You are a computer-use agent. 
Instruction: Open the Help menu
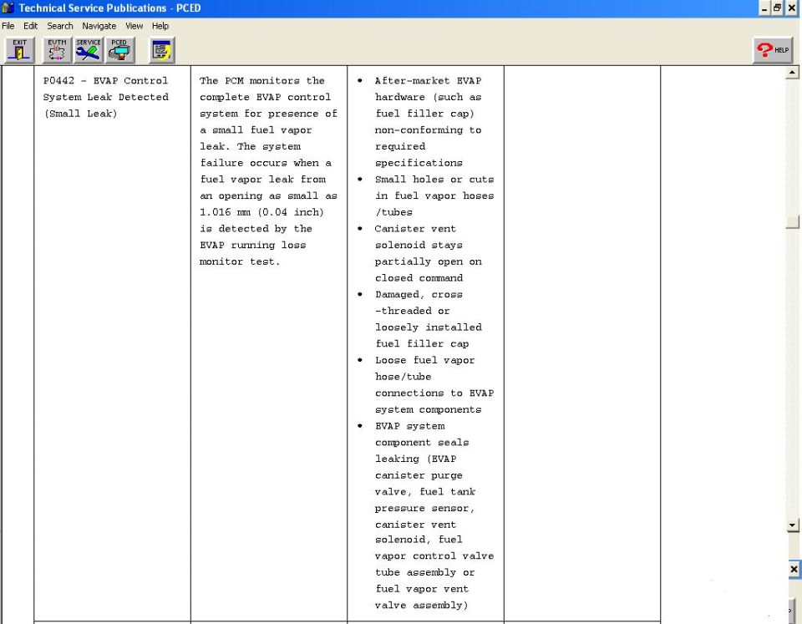(x=160, y=26)
